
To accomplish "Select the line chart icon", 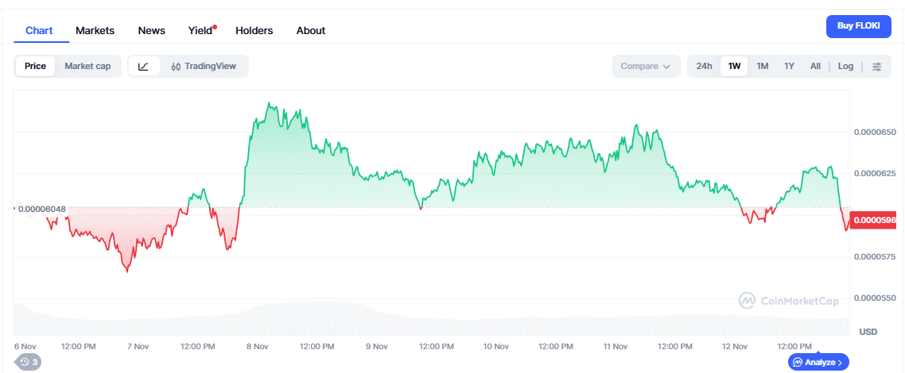I will click(143, 67).
